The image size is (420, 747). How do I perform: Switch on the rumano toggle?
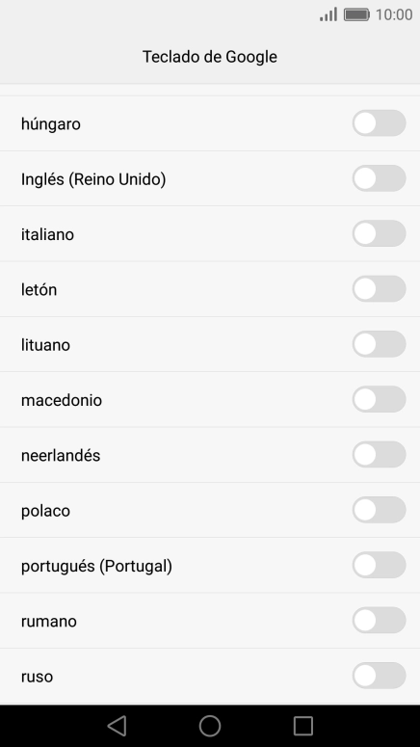pos(379,621)
